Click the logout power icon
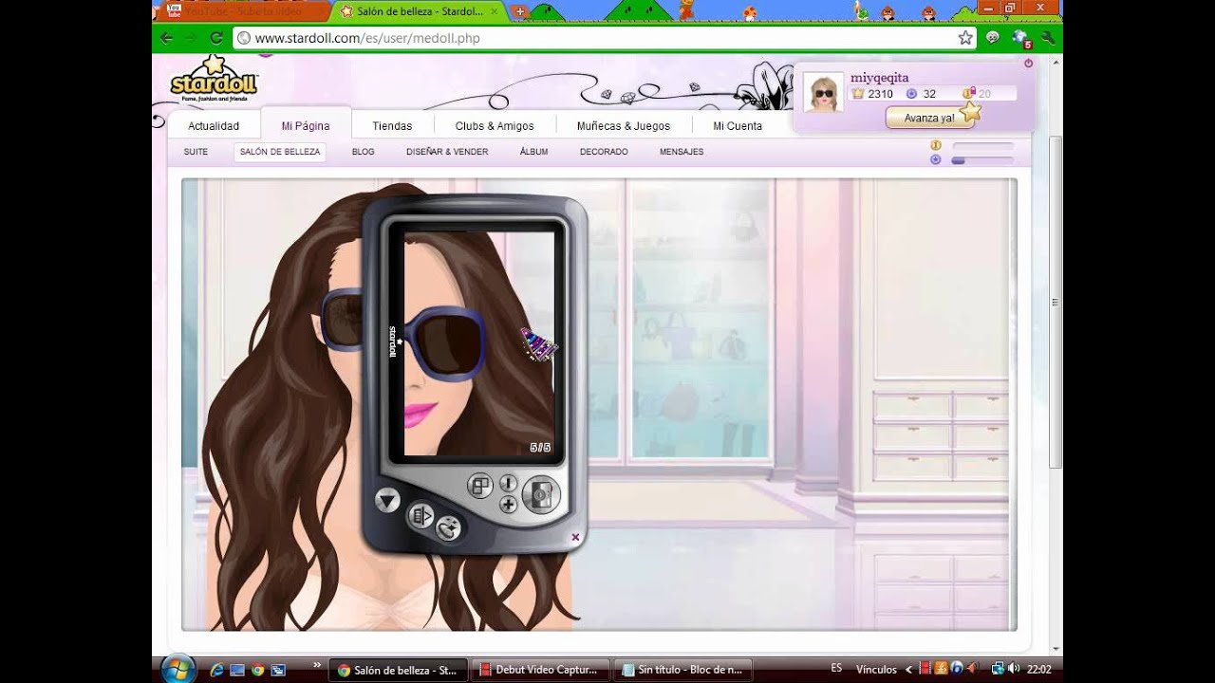 [1028, 64]
